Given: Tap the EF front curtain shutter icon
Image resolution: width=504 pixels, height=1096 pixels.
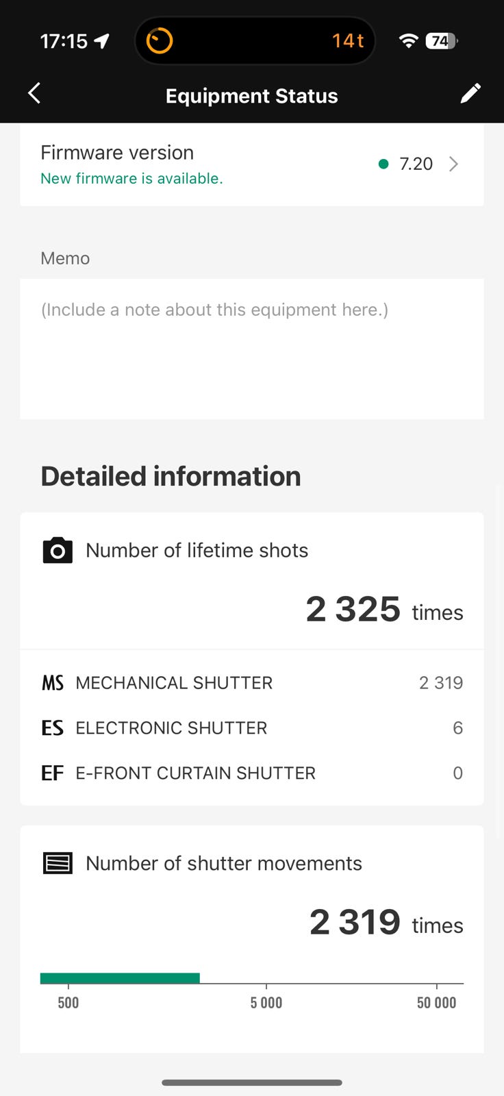Looking at the screenshot, I should tap(53, 773).
